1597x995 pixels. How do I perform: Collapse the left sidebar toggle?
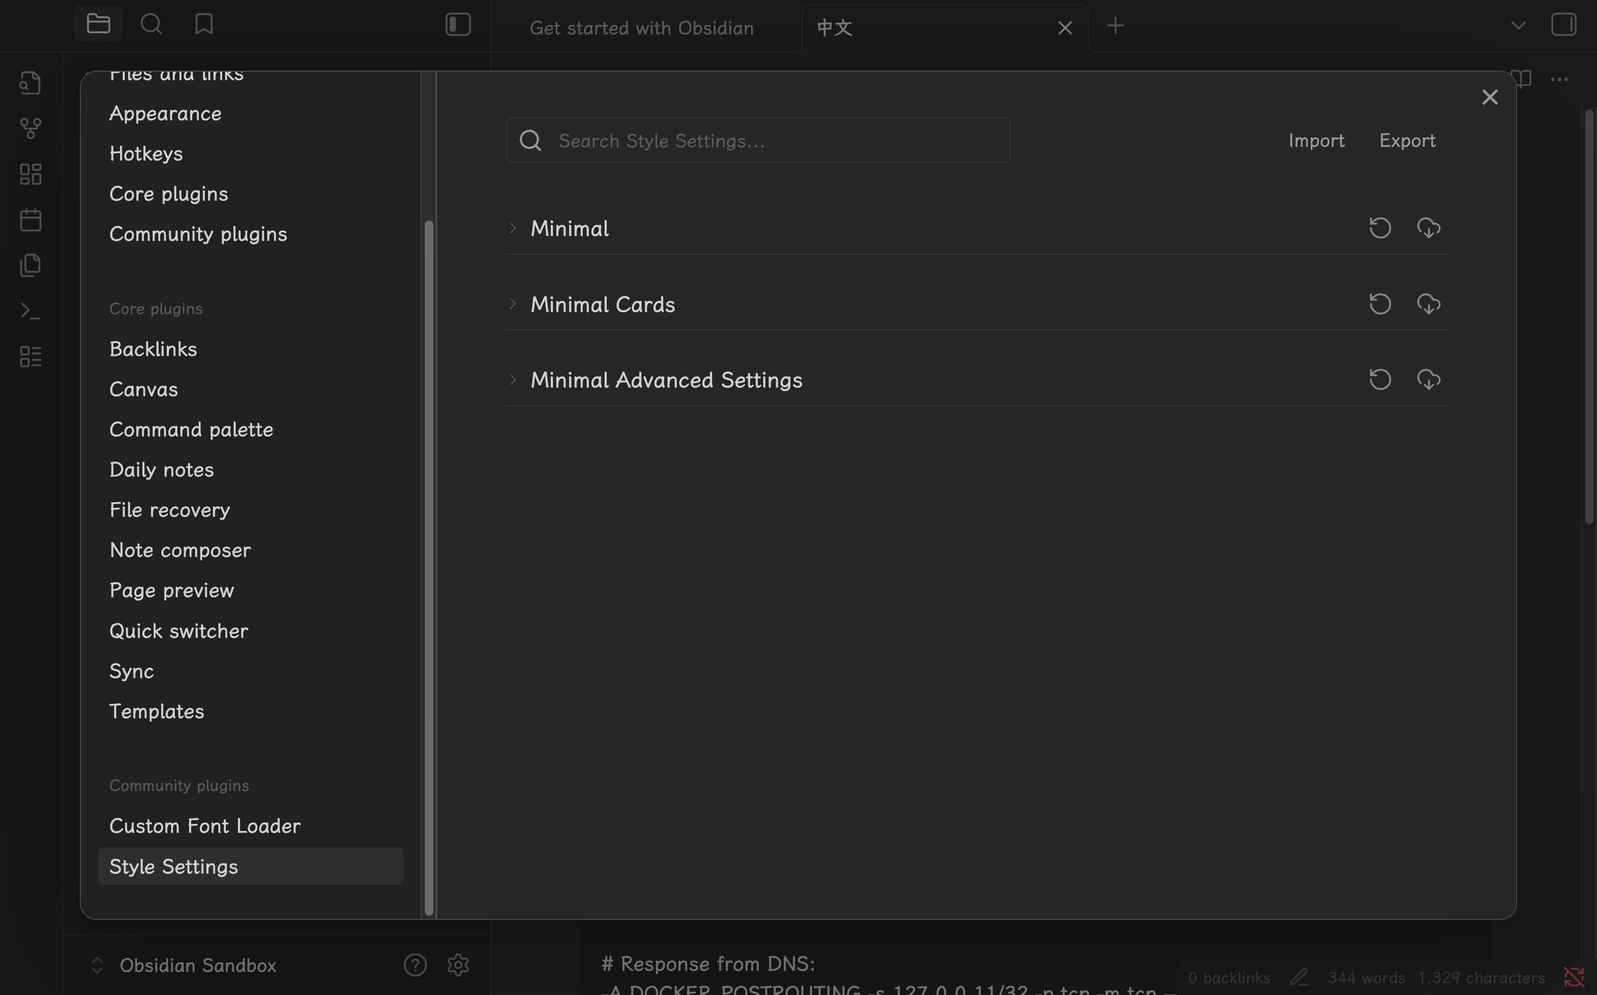point(458,24)
